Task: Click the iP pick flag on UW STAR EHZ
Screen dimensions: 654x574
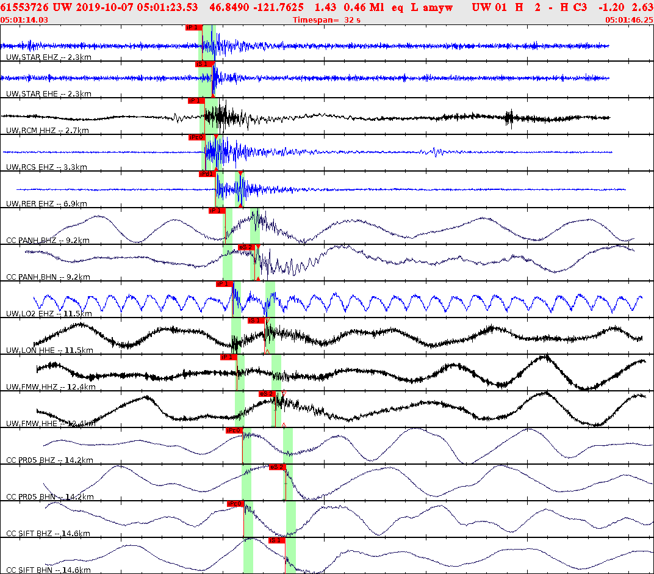Action: tap(193, 27)
